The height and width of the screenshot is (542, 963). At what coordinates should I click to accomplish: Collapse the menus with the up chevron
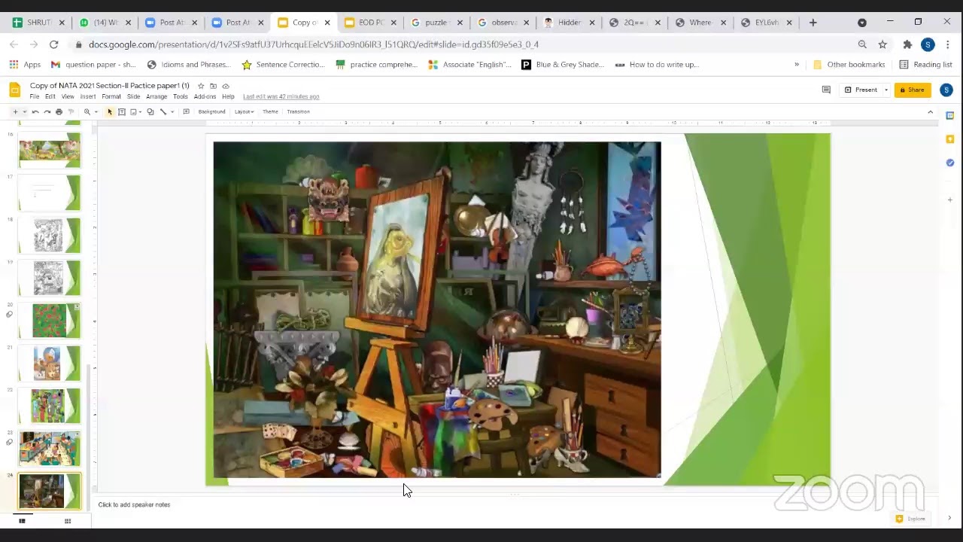(930, 112)
